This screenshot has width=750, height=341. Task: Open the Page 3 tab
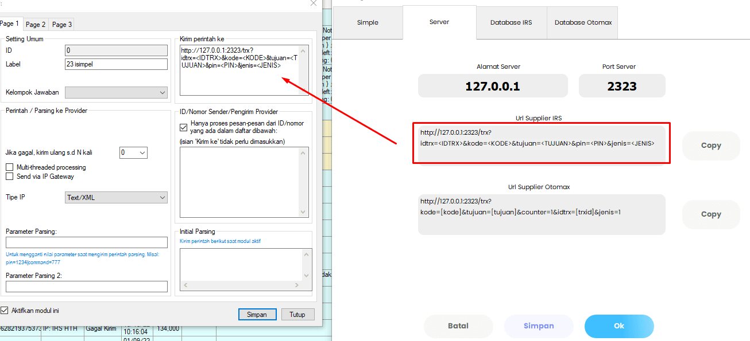click(x=62, y=24)
